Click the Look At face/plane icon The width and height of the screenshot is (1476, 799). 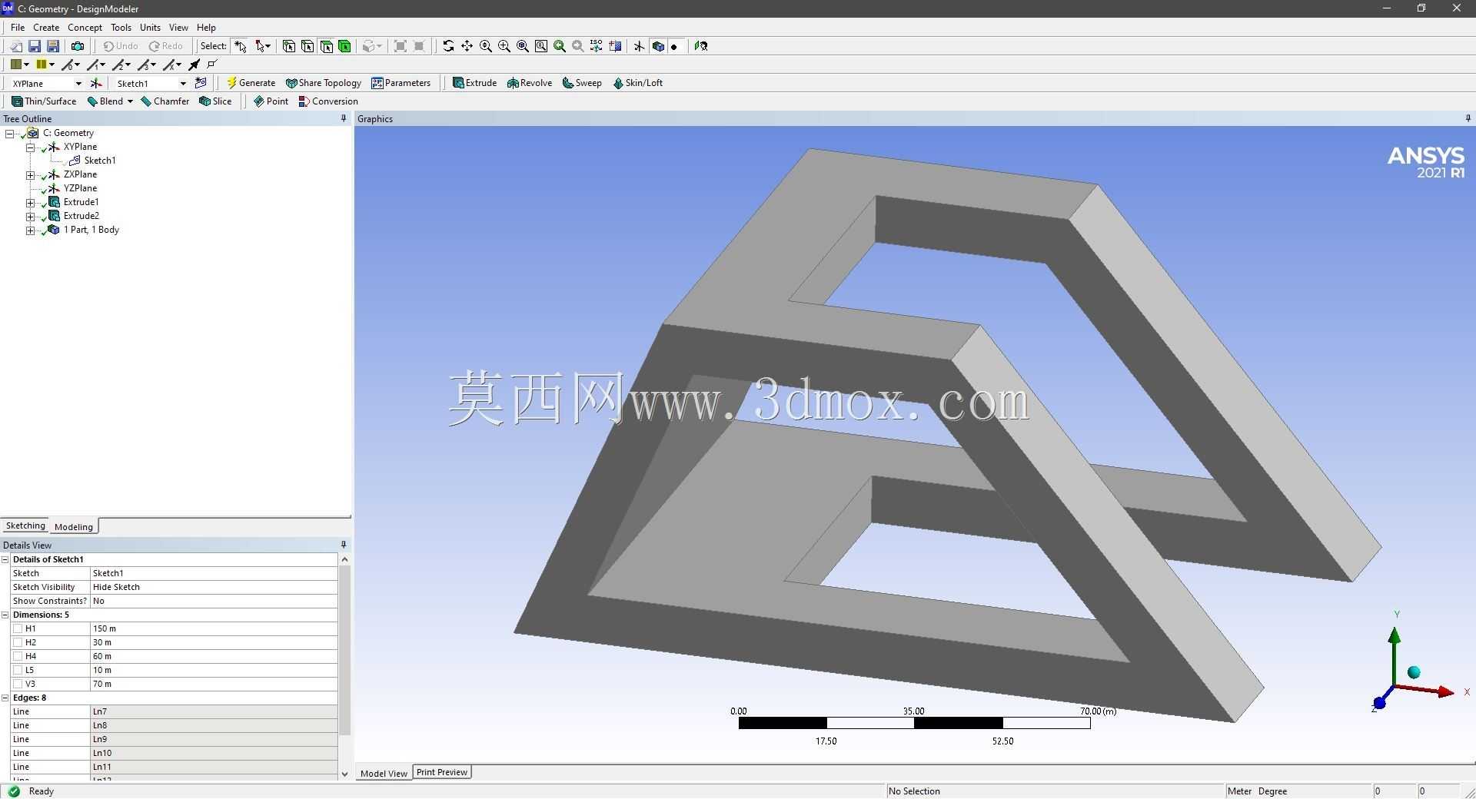coord(700,46)
